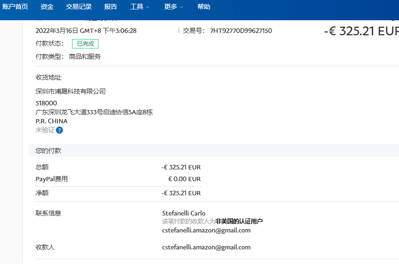Click the contact name Stefanelli Carlo
Viewport: 399px width, 264px height.
pos(184,213)
